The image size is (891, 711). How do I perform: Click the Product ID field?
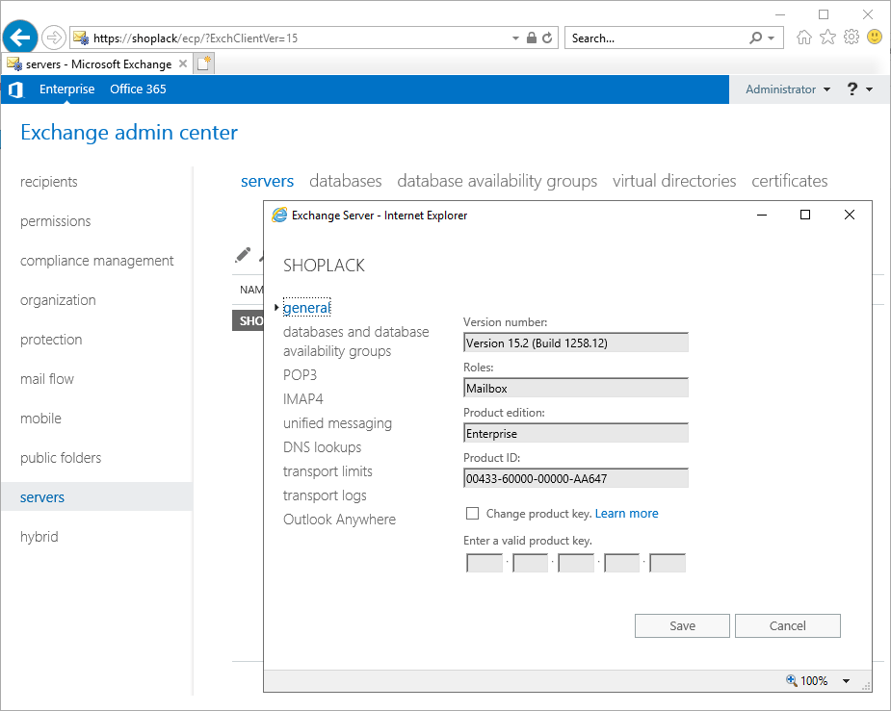point(576,478)
